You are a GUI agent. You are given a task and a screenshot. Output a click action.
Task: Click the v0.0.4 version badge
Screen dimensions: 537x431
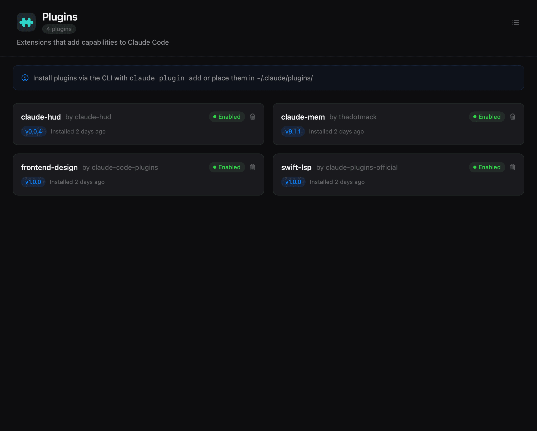[33, 131]
